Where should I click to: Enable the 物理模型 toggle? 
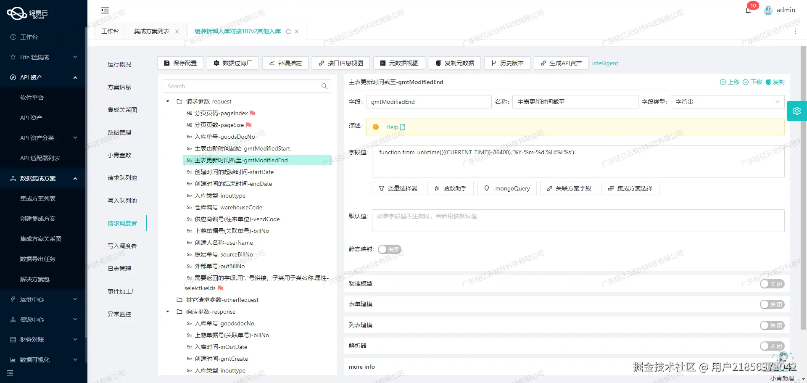[x=772, y=284]
